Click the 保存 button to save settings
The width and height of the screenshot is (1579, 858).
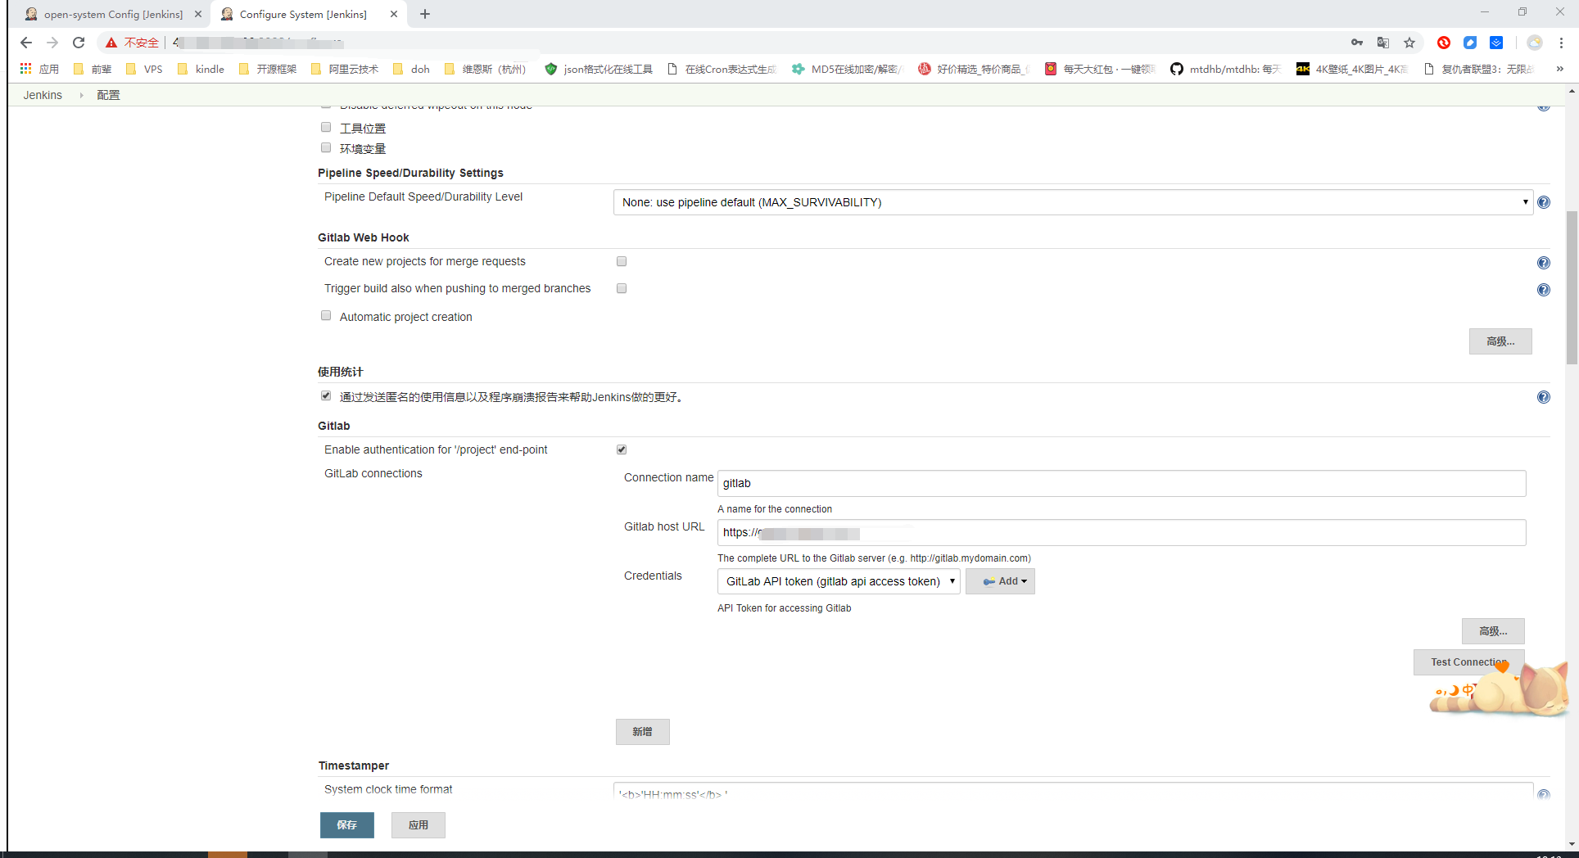(x=347, y=825)
